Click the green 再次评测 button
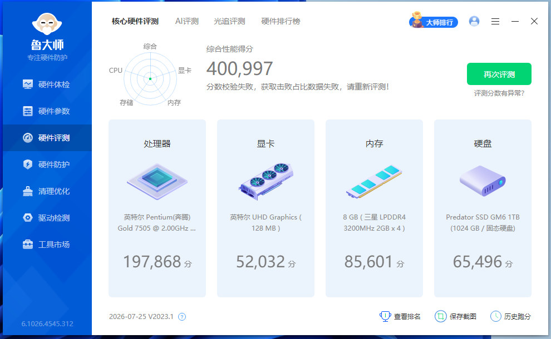 click(x=499, y=74)
